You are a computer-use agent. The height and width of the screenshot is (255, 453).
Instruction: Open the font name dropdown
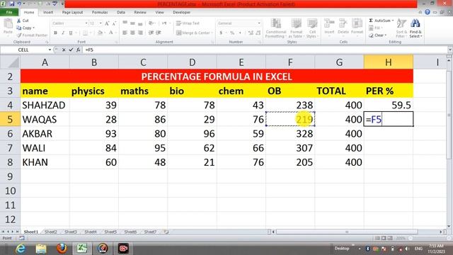tap(86, 23)
